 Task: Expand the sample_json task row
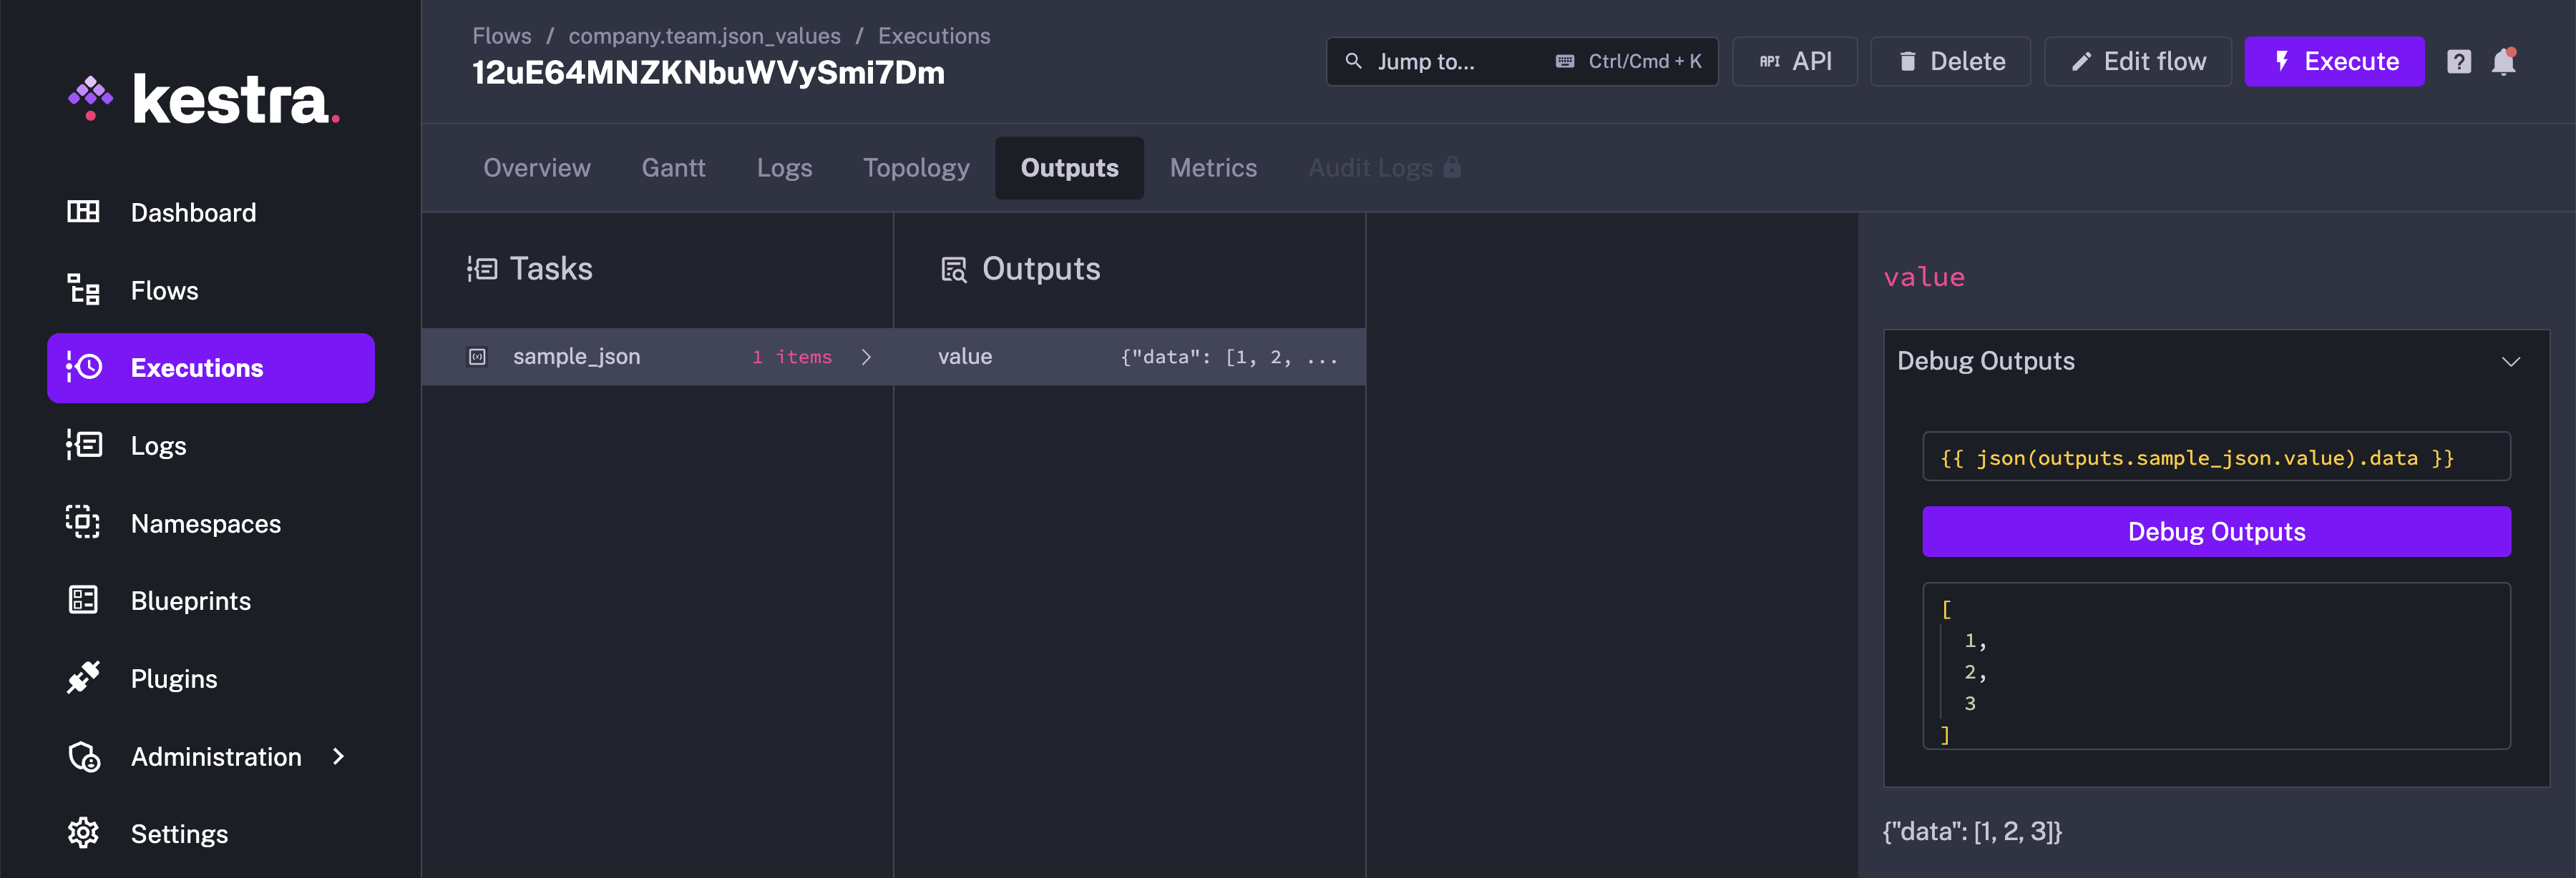[x=866, y=357]
